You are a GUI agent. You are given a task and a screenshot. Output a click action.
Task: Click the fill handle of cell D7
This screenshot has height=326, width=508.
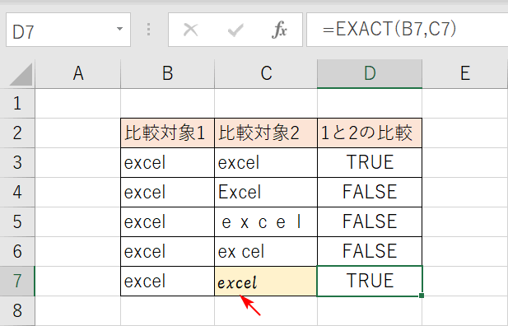click(422, 296)
